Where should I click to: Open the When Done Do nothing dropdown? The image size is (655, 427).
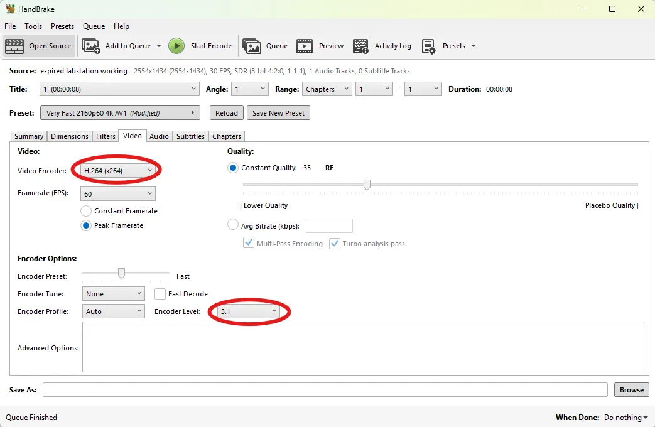[625, 418]
